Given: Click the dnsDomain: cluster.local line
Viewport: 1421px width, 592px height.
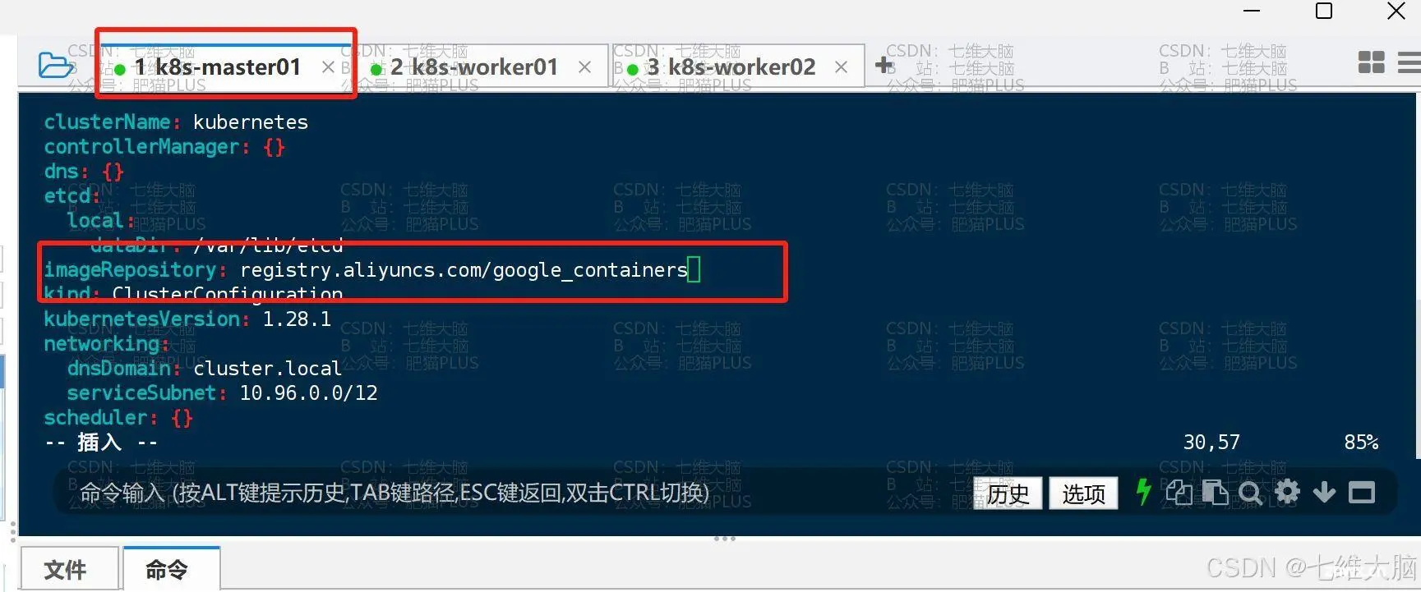Looking at the screenshot, I should tap(204, 369).
